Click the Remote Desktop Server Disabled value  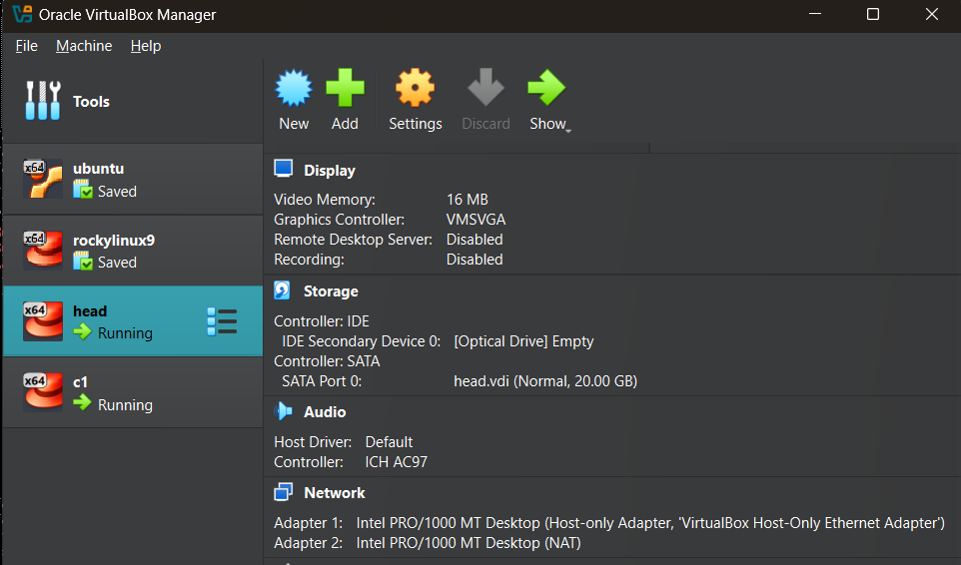(x=475, y=240)
